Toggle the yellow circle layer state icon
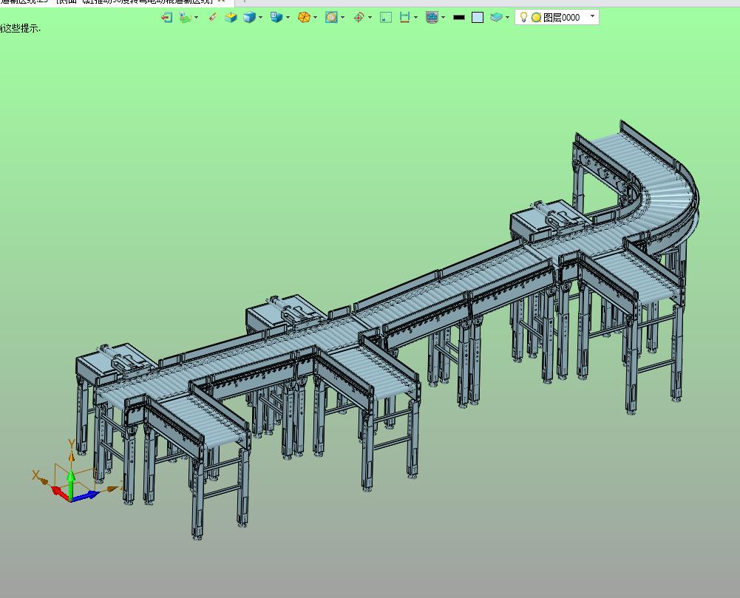 536,18
